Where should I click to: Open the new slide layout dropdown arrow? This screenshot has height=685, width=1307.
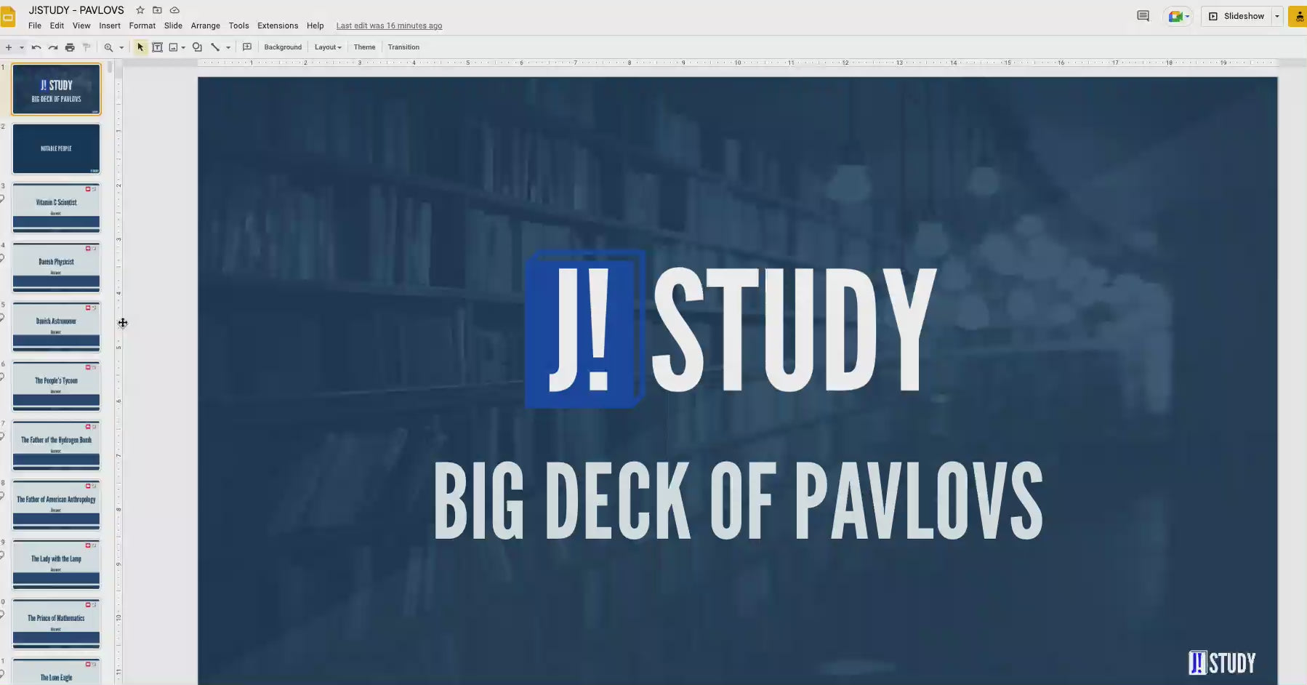point(22,47)
